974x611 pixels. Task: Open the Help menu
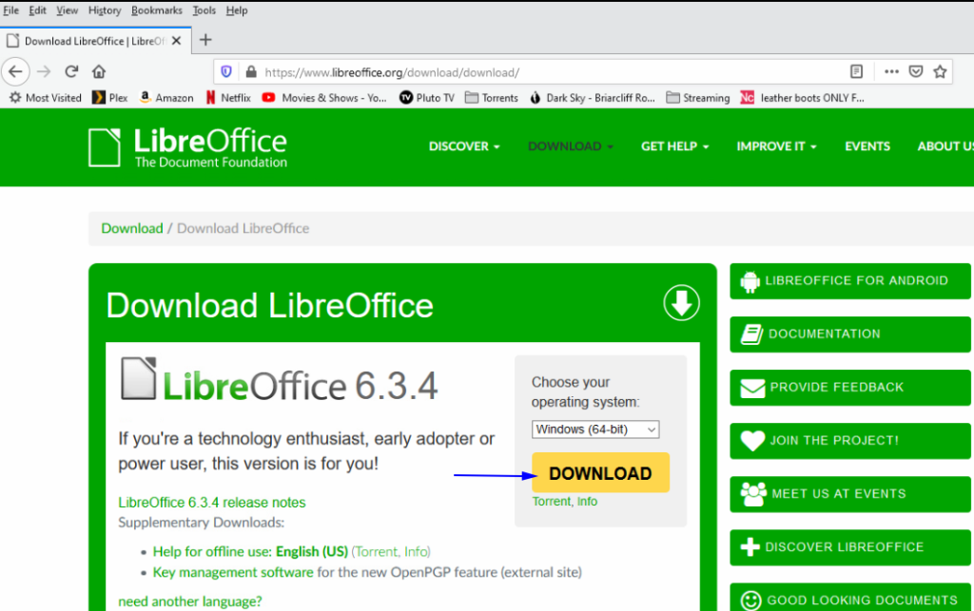click(x=237, y=10)
